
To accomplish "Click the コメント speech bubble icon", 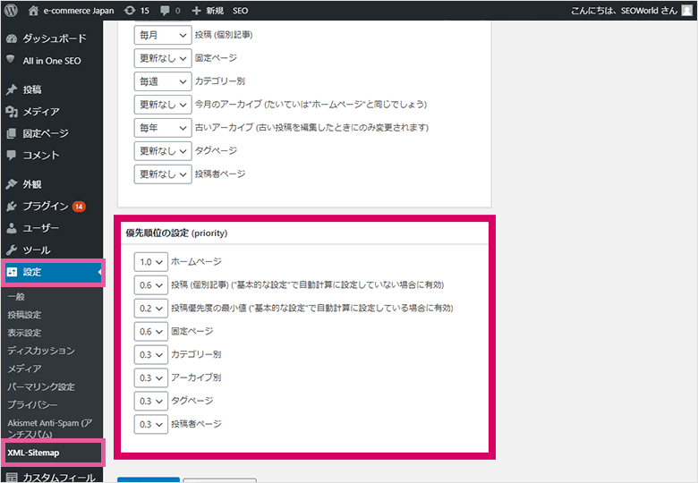I will click(x=12, y=155).
